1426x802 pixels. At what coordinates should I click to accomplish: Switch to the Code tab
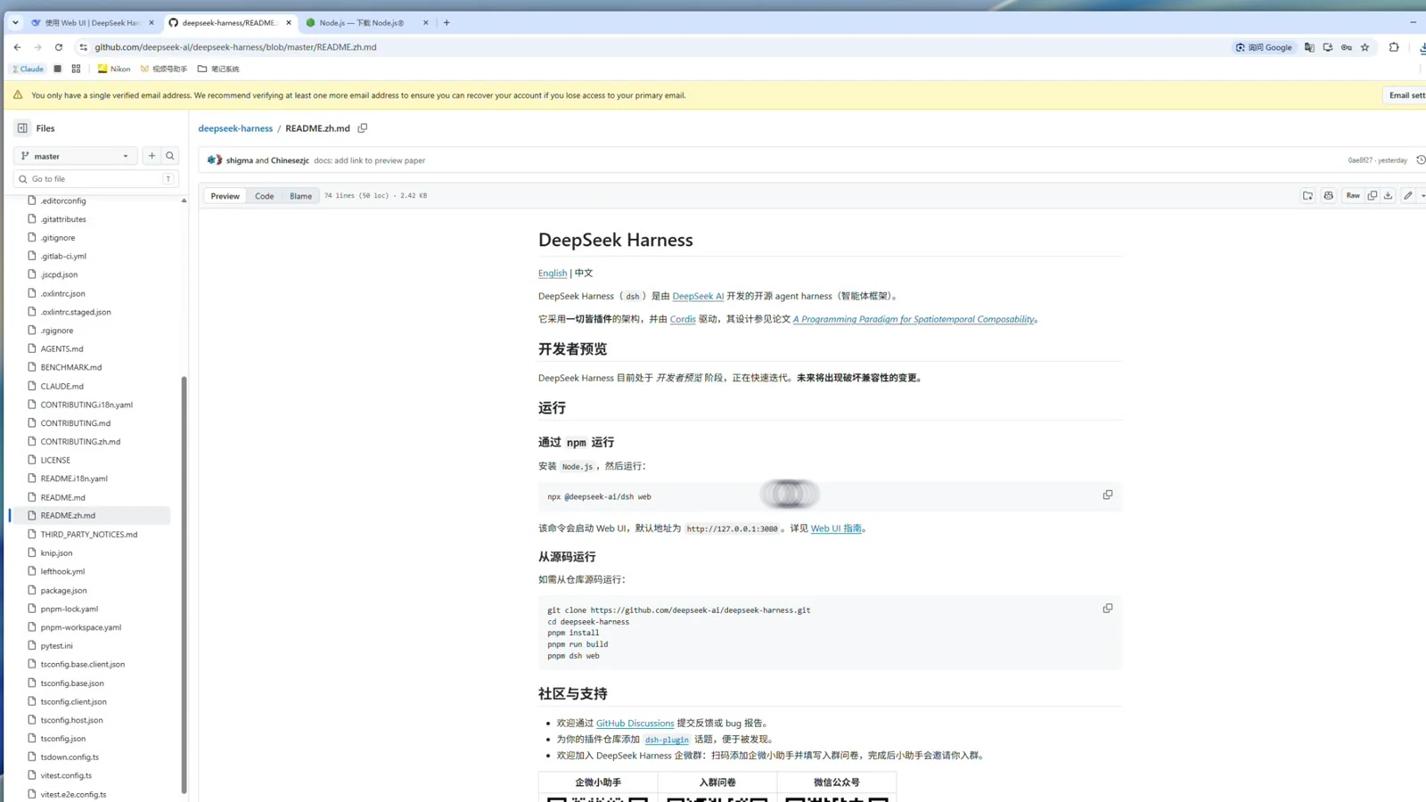[265, 196]
